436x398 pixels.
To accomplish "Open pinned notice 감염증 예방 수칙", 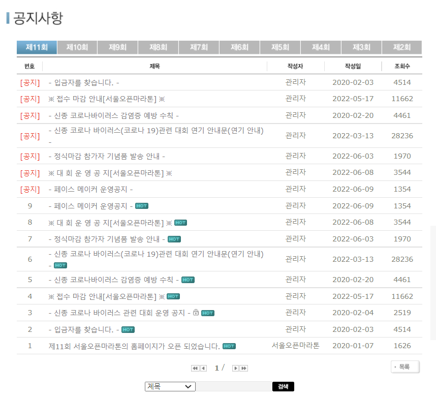I will tap(113, 115).
